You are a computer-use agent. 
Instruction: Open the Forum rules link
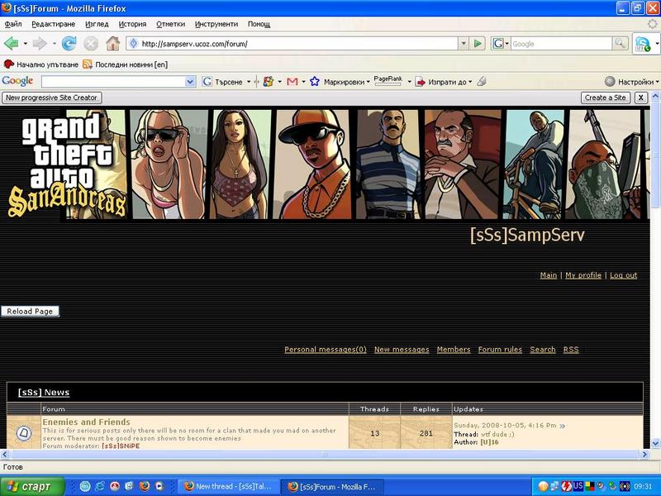500,349
